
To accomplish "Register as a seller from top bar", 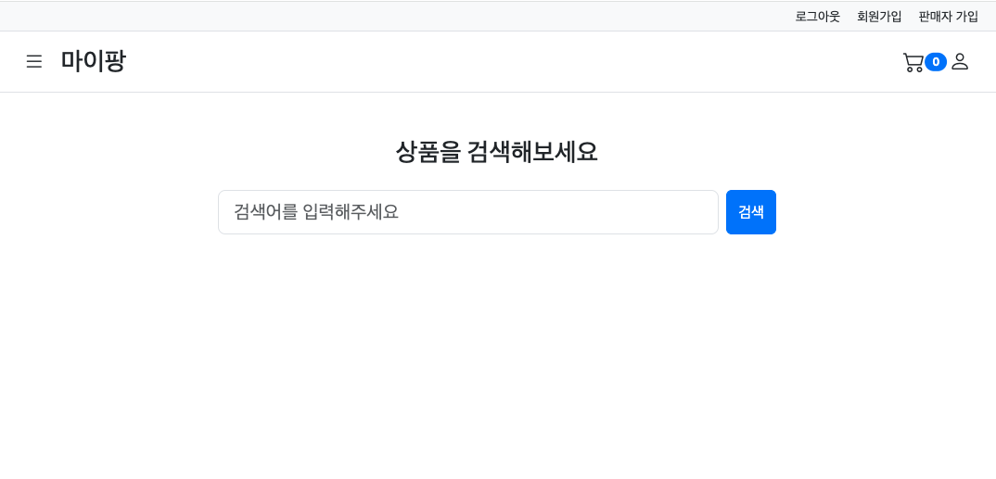I will coord(948,16).
